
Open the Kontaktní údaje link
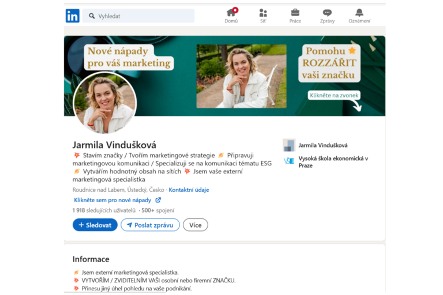coord(189,190)
